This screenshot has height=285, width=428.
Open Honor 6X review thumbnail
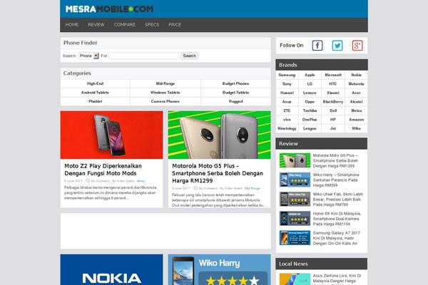[295, 219]
